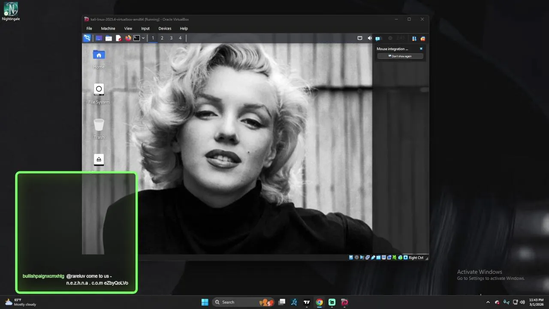The height and width of the screenshot is (309, 549).
Task: Click the volume icon in Windows system tray
Action: (522, 302)
